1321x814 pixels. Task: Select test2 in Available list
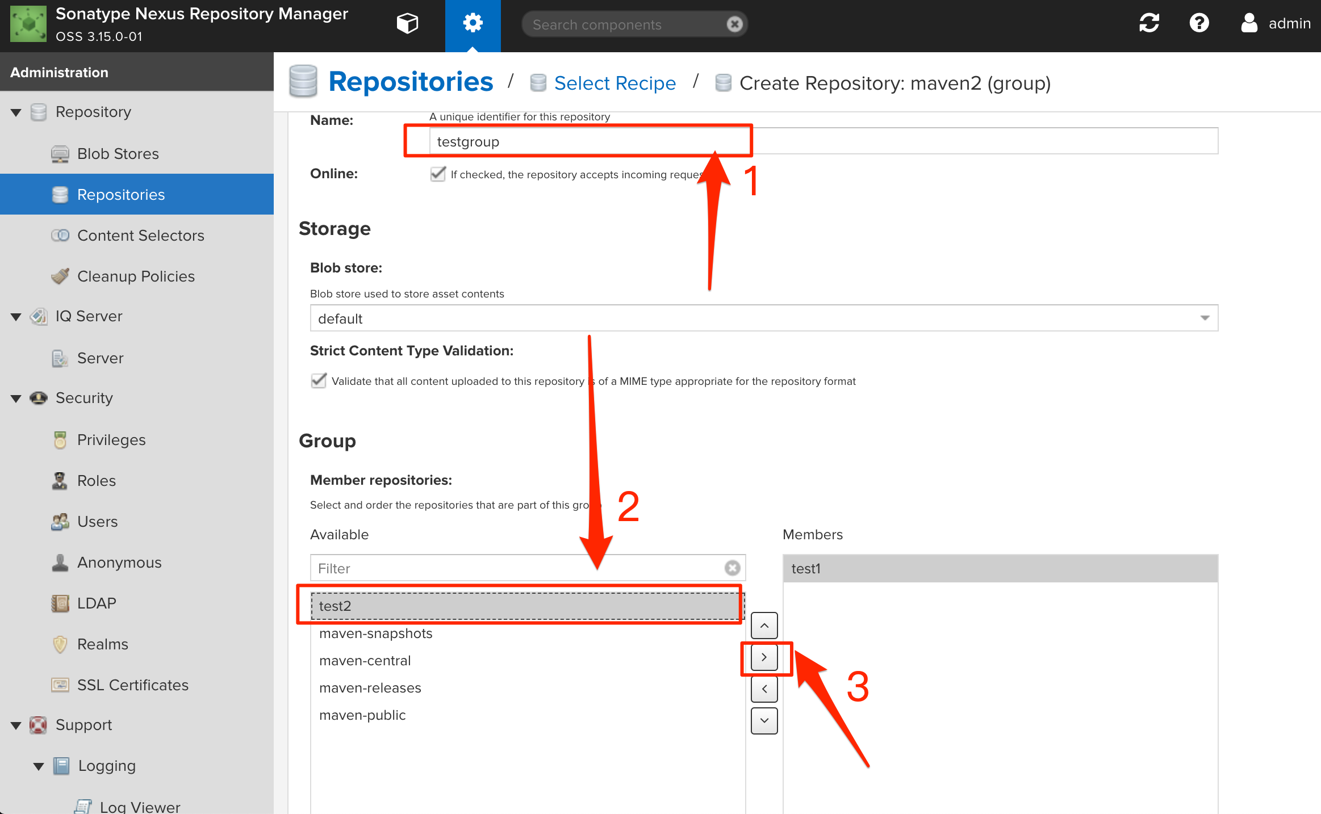point(528,606)
